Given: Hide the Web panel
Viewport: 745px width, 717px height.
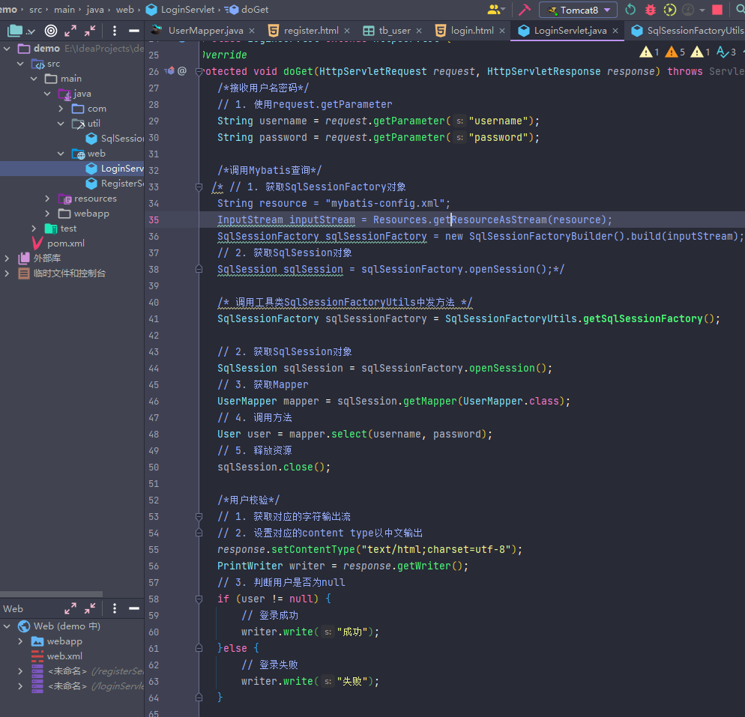Looking at the screenshot, I should 134,608.
